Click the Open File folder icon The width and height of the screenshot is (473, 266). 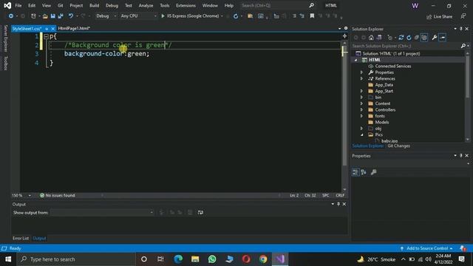tap(45, 16)
